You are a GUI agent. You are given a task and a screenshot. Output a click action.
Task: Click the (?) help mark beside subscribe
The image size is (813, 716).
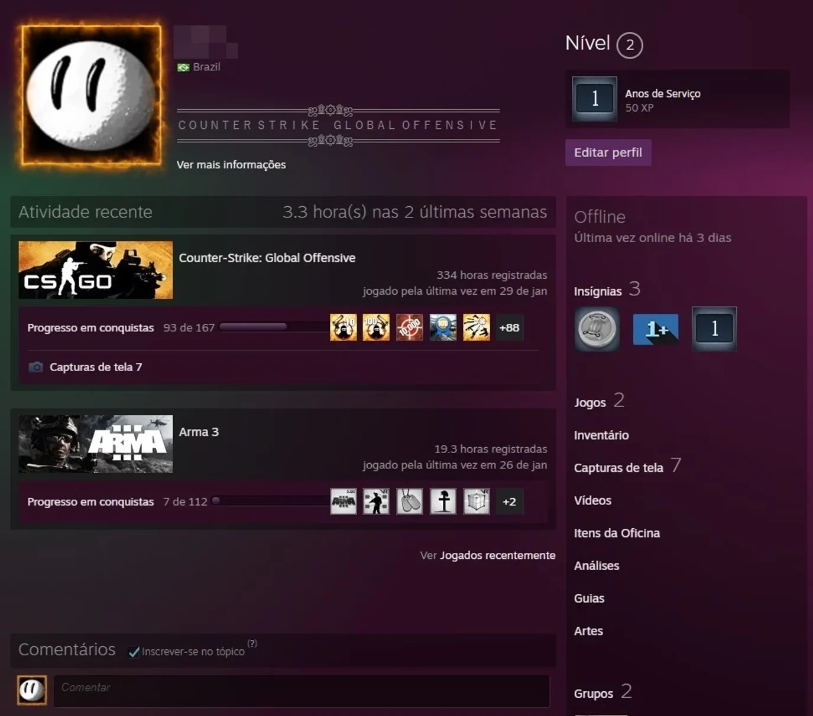[252, 643]
